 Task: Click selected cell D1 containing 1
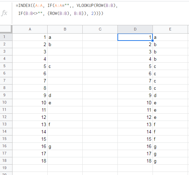point(135,37)
